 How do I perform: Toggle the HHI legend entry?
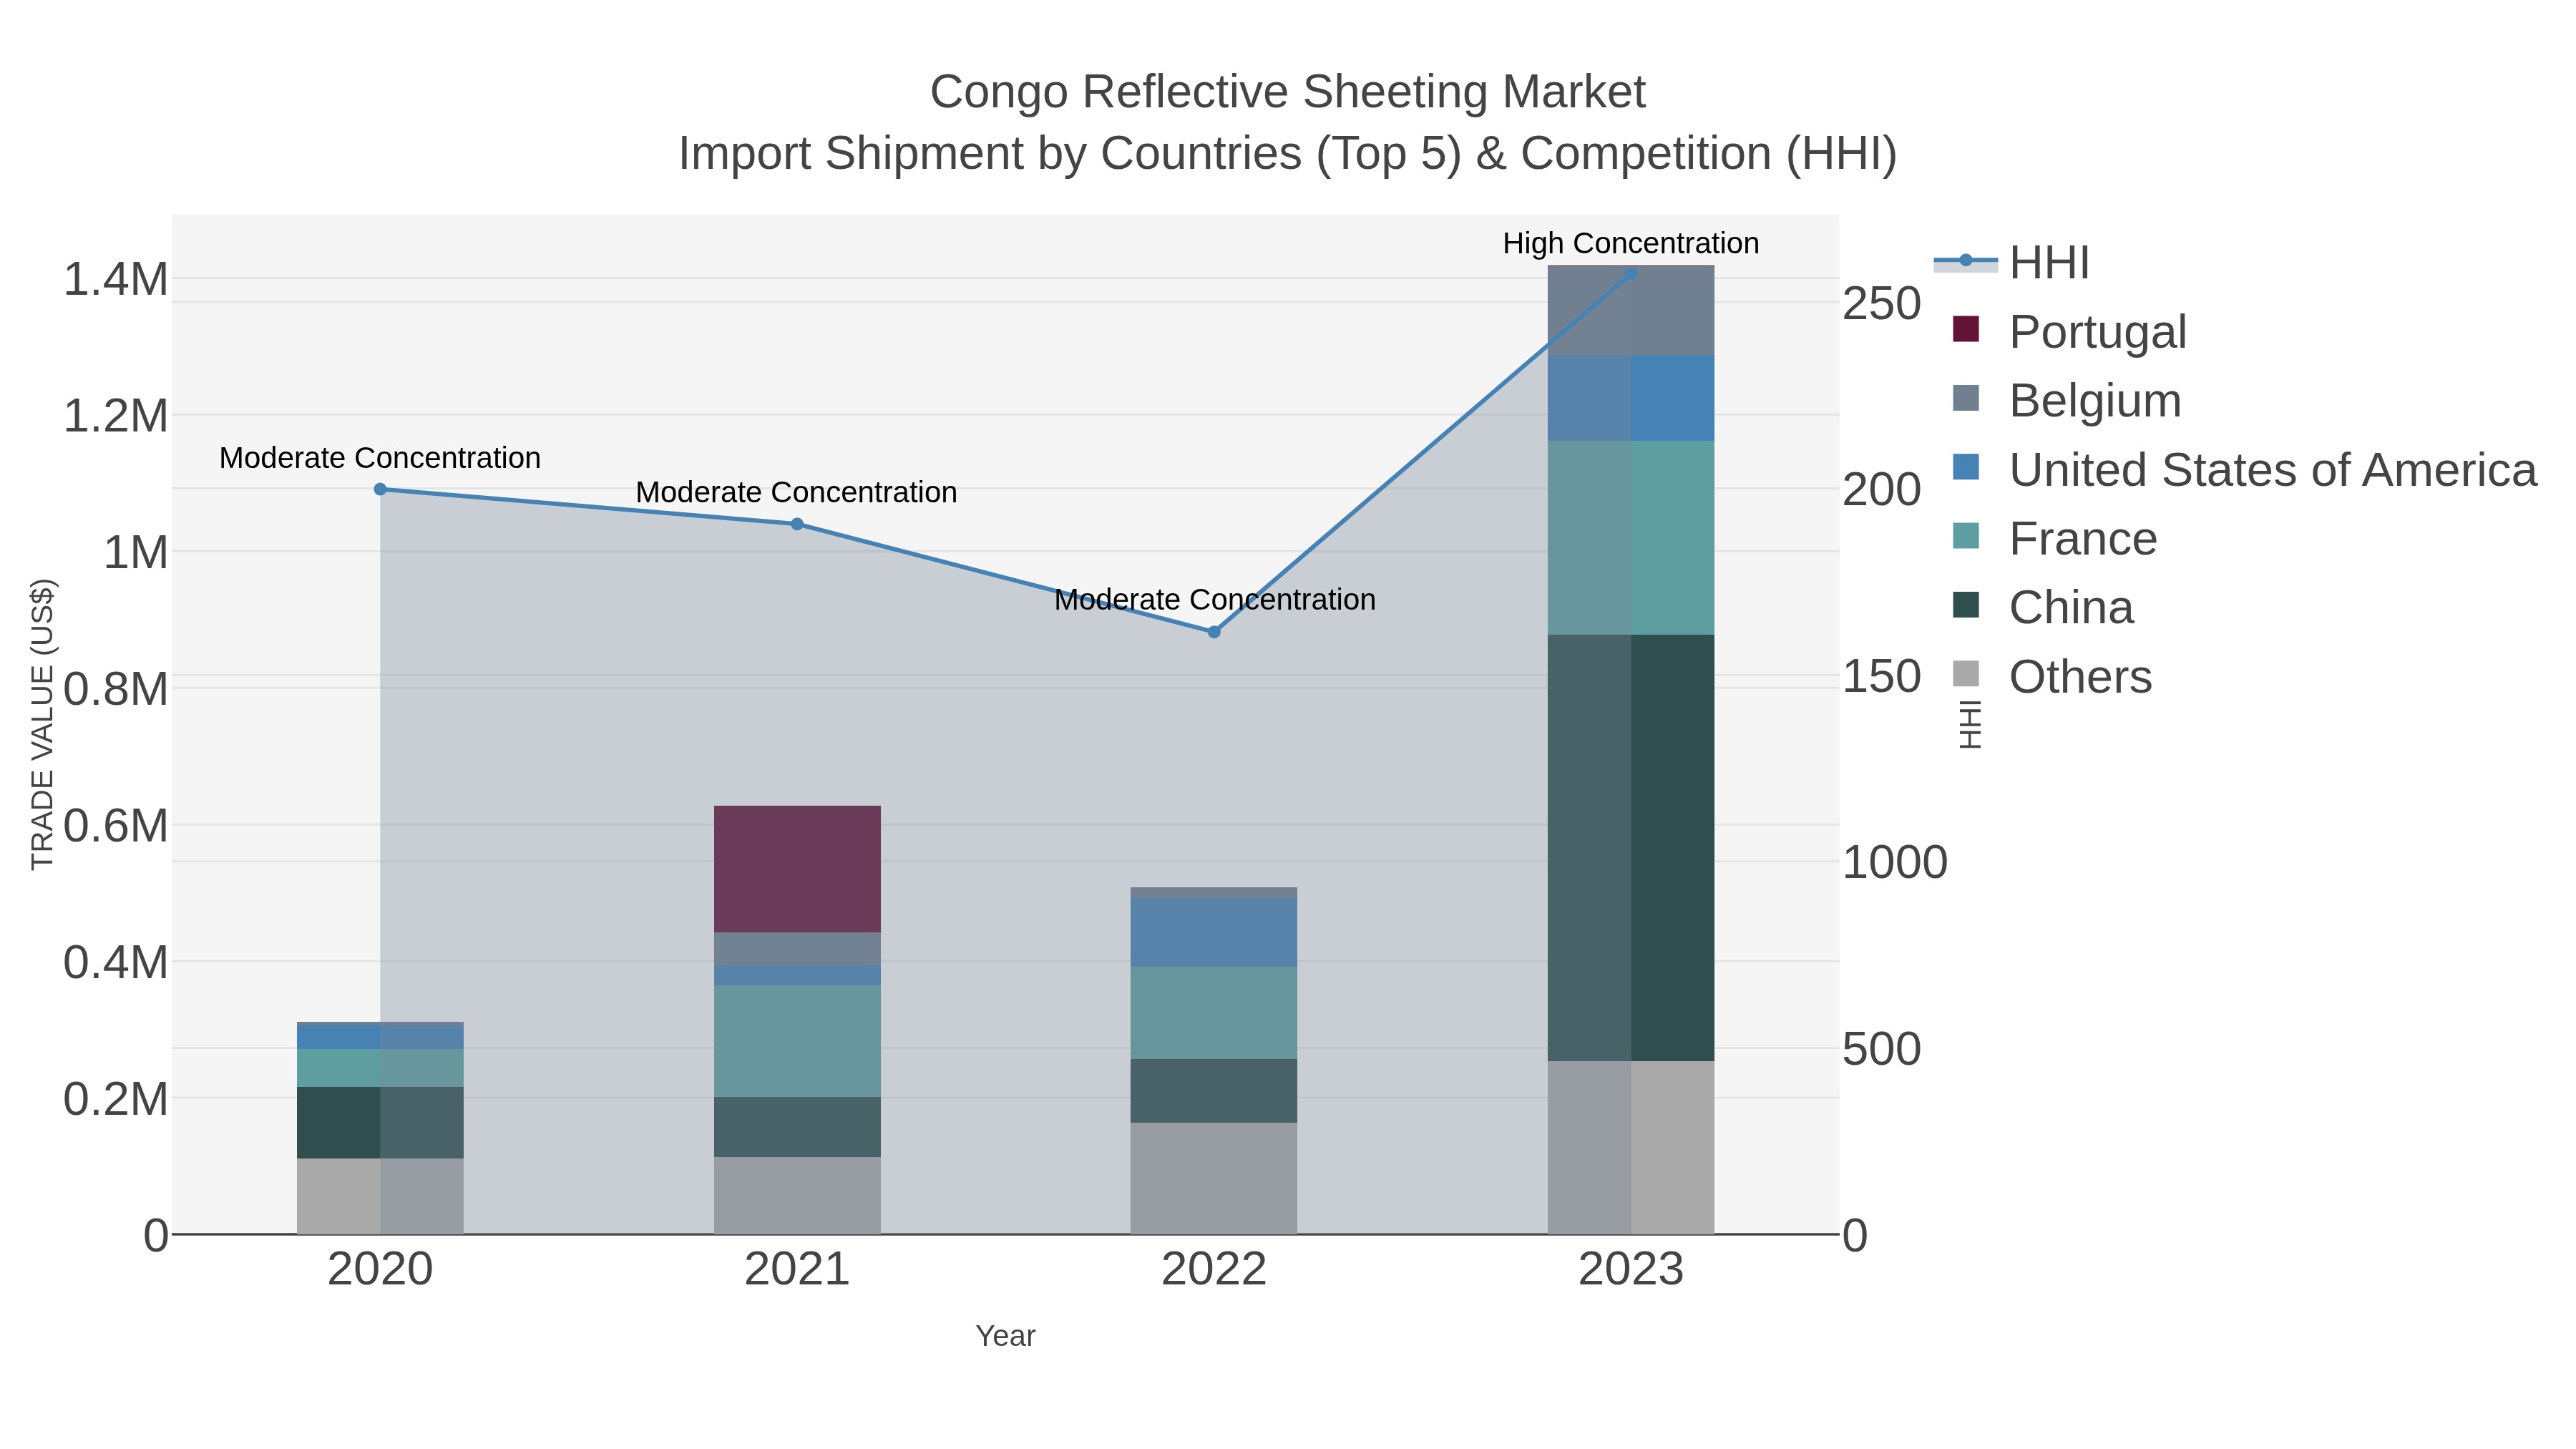(2012, 263)
